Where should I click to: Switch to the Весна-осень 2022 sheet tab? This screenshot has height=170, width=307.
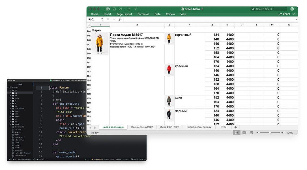point(142,127)
